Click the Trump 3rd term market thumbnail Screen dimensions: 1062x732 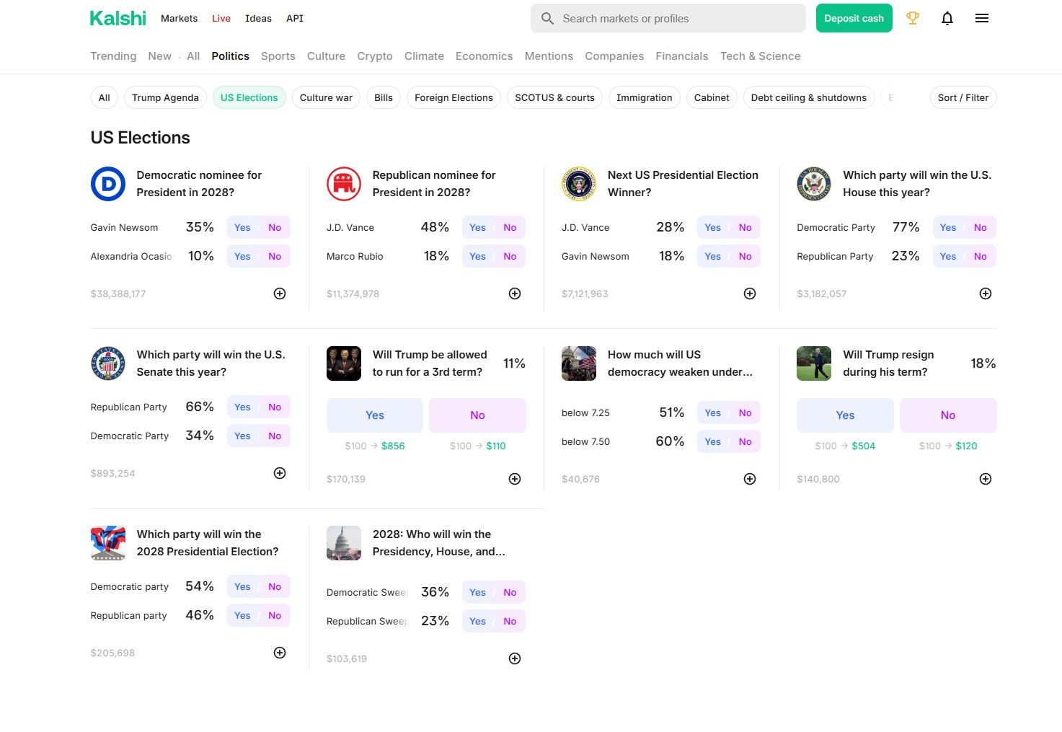pyautogui.click(x=344, y=363)
